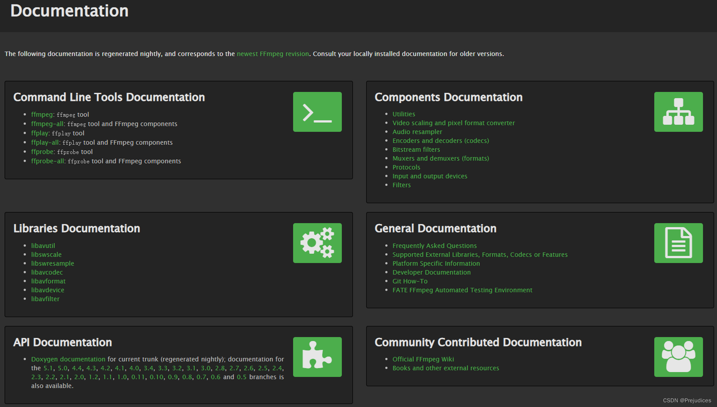Open Books and other external resources link
Viewport: 717px width, 407px height.
point(446,368)
